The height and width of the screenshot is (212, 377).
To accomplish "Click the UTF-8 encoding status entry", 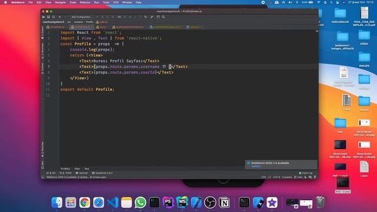I will click(x=276, y=177).
